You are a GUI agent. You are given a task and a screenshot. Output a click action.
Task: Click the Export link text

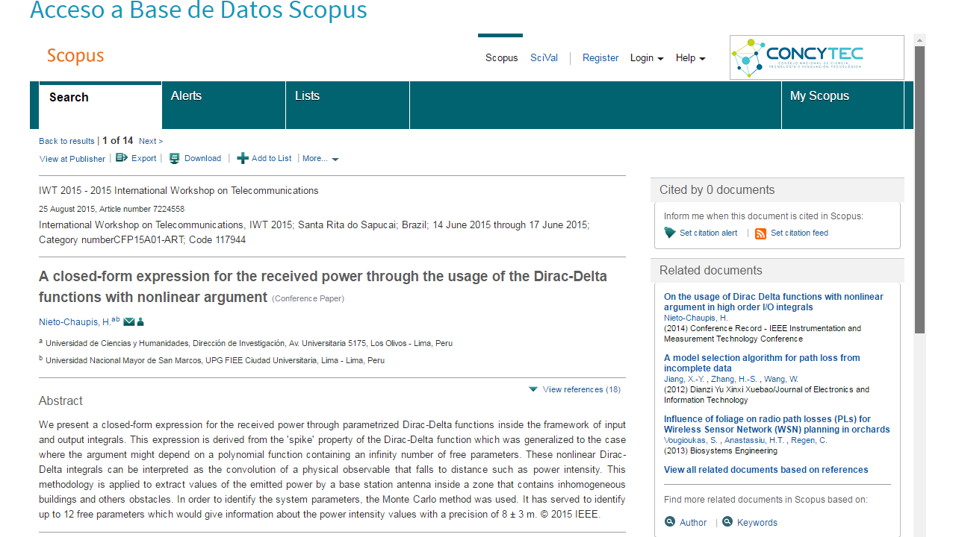144,158
